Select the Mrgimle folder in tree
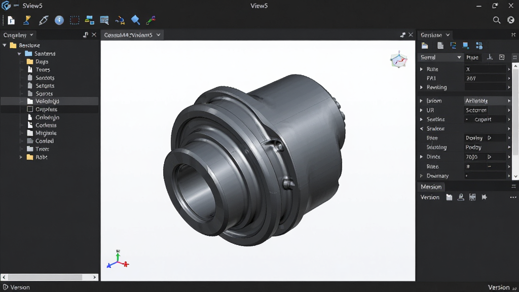The height and width of the screenshot is (292, 519). (46, 133)
